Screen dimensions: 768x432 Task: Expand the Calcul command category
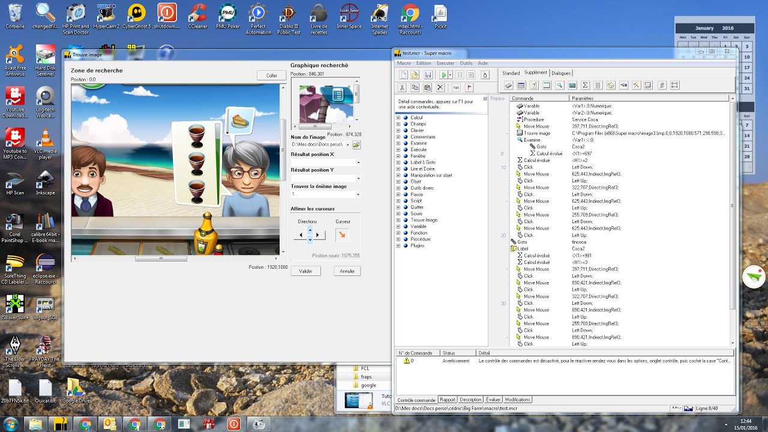tap(398, 118)
